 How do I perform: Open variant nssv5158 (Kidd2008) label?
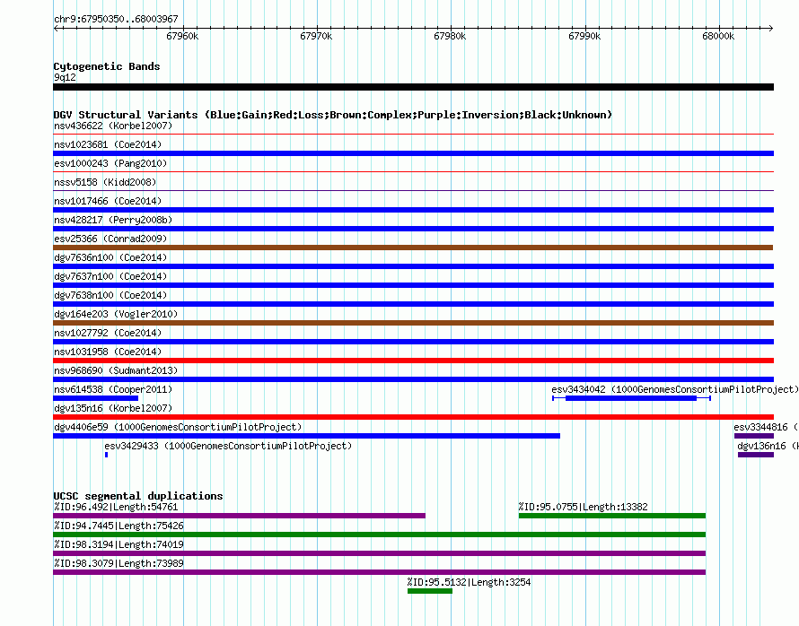point(105,182)
